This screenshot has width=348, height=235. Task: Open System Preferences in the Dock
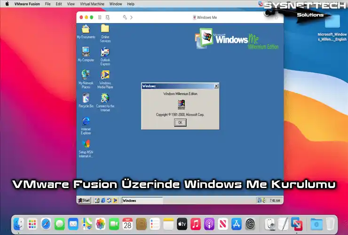point(250,224)
